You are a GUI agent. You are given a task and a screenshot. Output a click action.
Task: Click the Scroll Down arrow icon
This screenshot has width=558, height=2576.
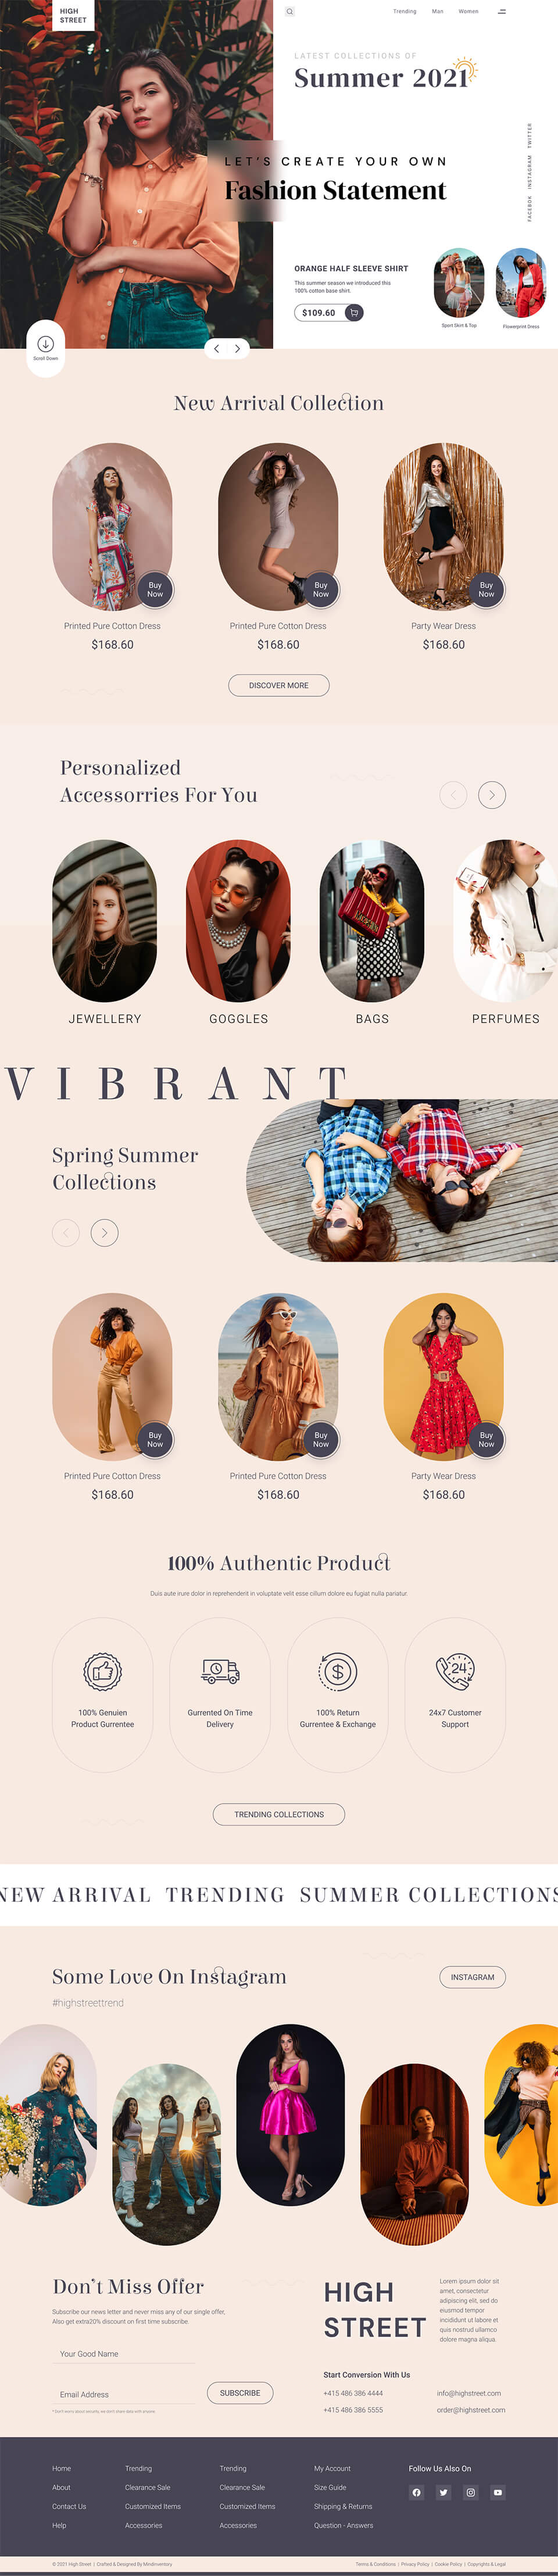pos(45,343)
